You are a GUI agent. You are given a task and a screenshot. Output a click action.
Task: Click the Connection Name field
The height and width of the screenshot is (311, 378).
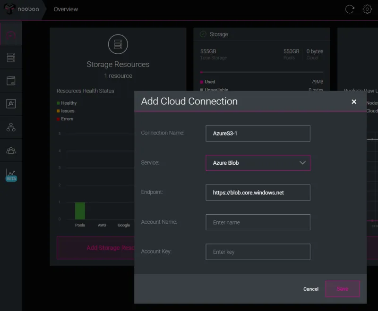(x=258, y=133)
